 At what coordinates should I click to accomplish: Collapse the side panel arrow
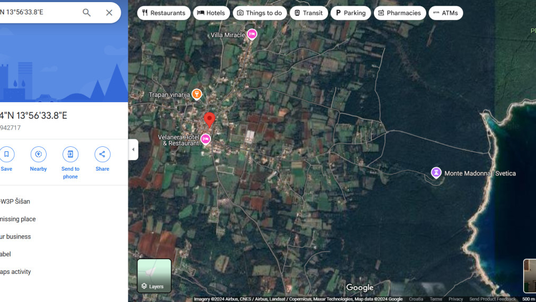tap(133, 149)
